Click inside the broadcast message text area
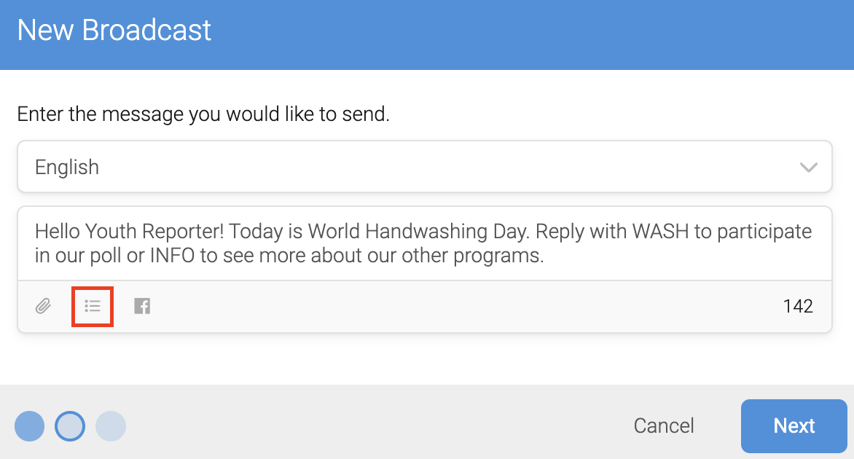The image size is (854, 459). point(425,243)
